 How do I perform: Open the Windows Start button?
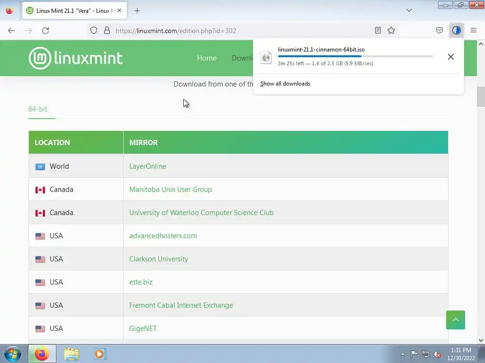click(13, 354)
